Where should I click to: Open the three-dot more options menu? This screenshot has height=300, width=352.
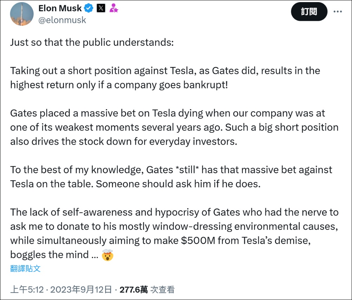tap(338, 12)
